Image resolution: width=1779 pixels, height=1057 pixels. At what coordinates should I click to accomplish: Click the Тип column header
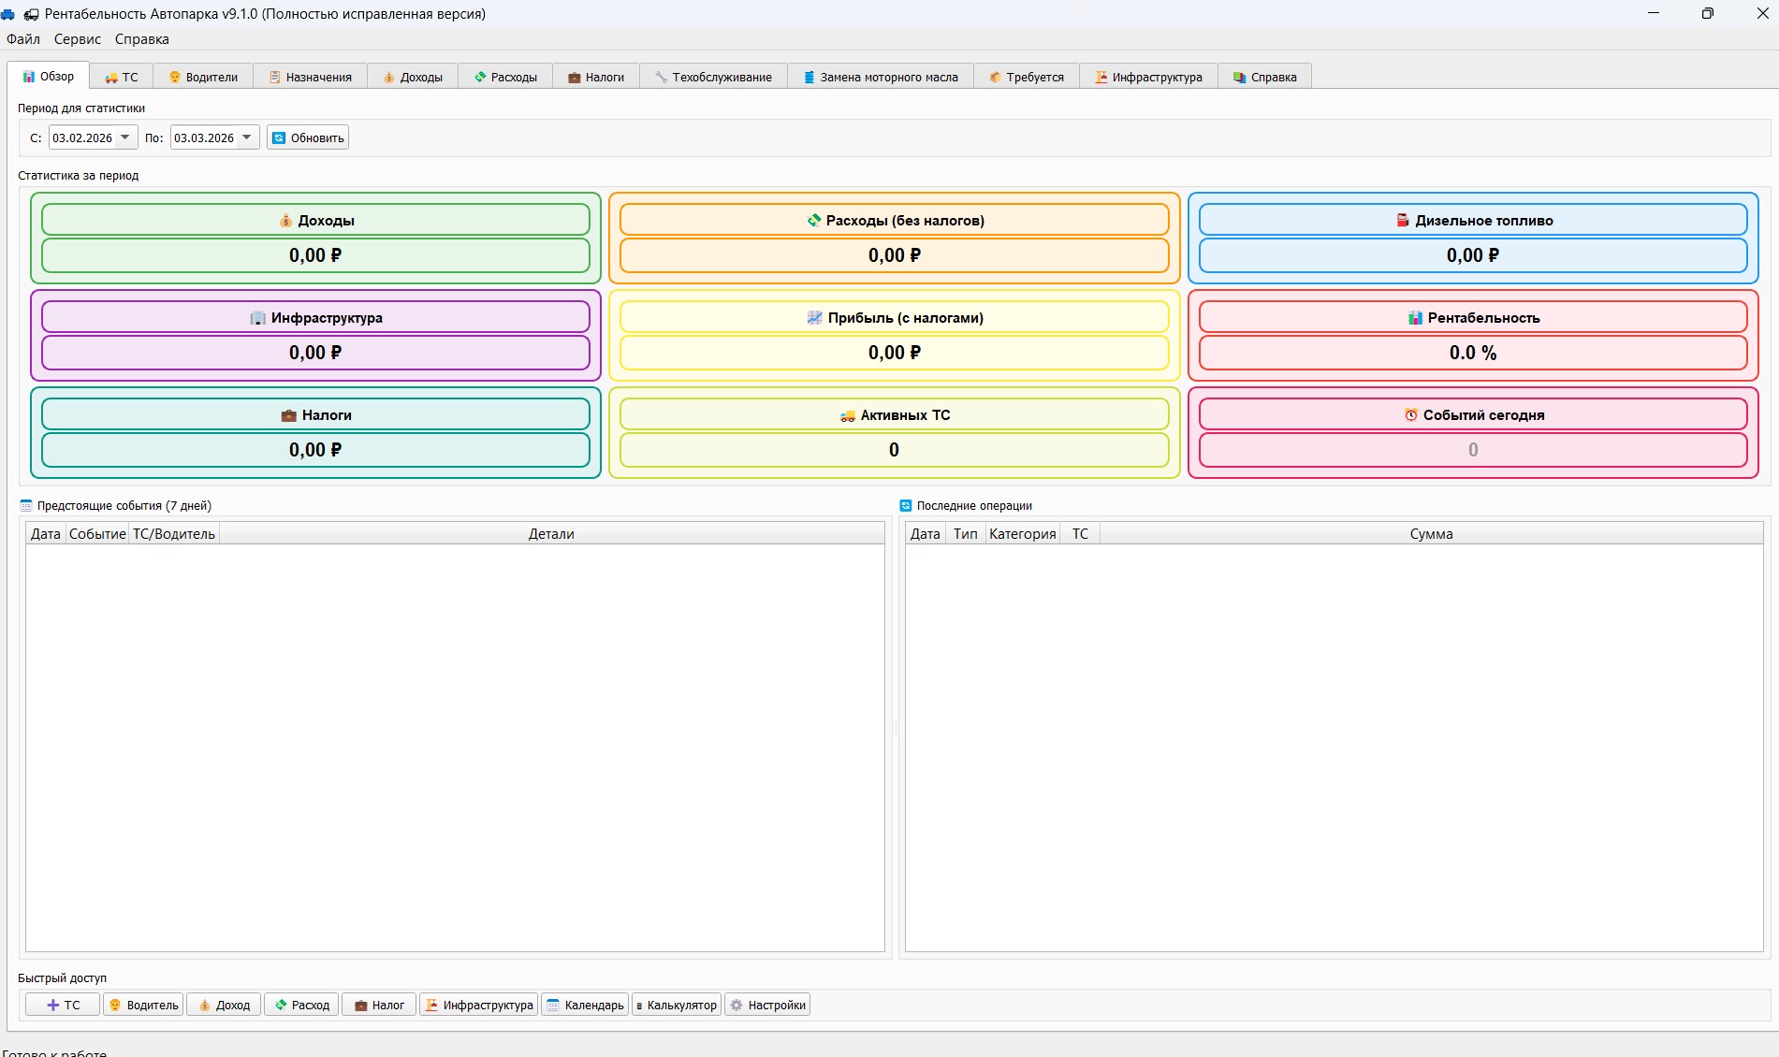click(x=966, y=534)
